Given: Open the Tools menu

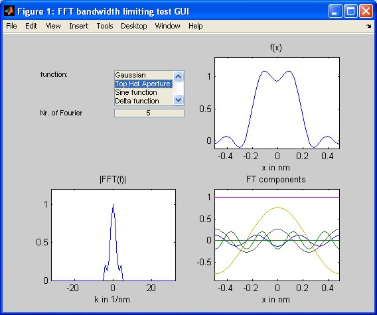Looking at the screenshot, I should coord(105,26).
